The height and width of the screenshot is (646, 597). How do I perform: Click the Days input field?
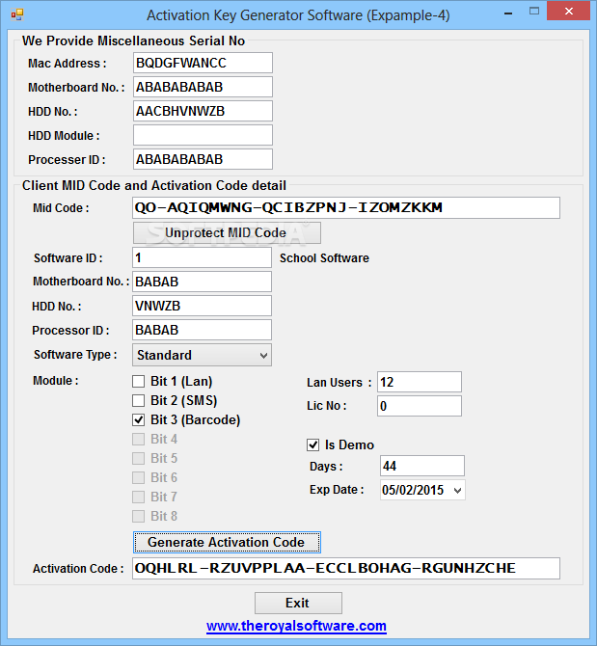point(422,466)
